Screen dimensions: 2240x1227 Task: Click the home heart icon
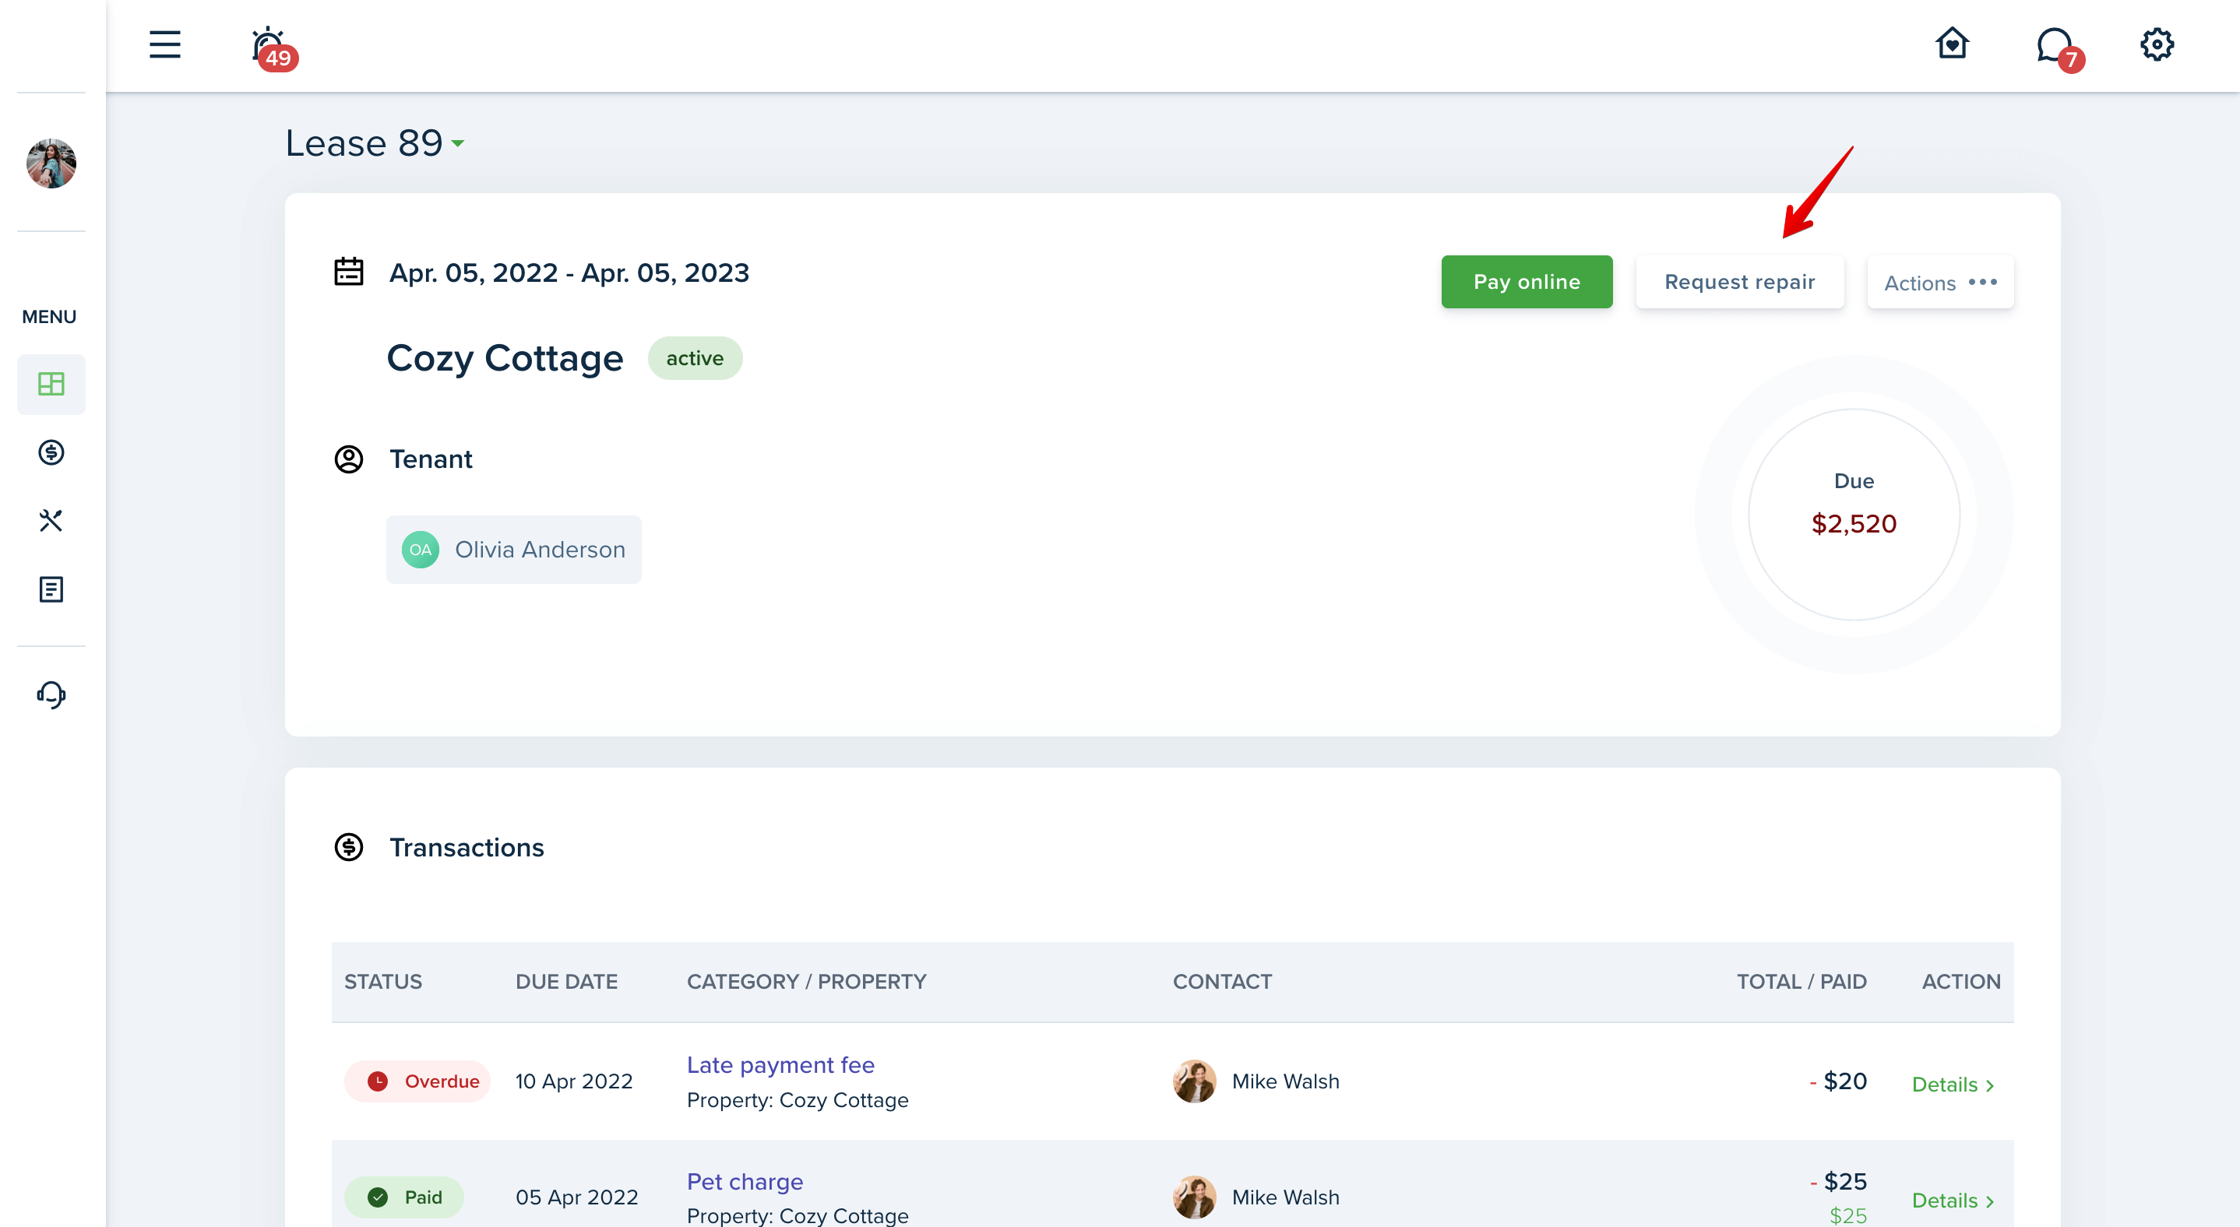click(x=1952, y=44)
